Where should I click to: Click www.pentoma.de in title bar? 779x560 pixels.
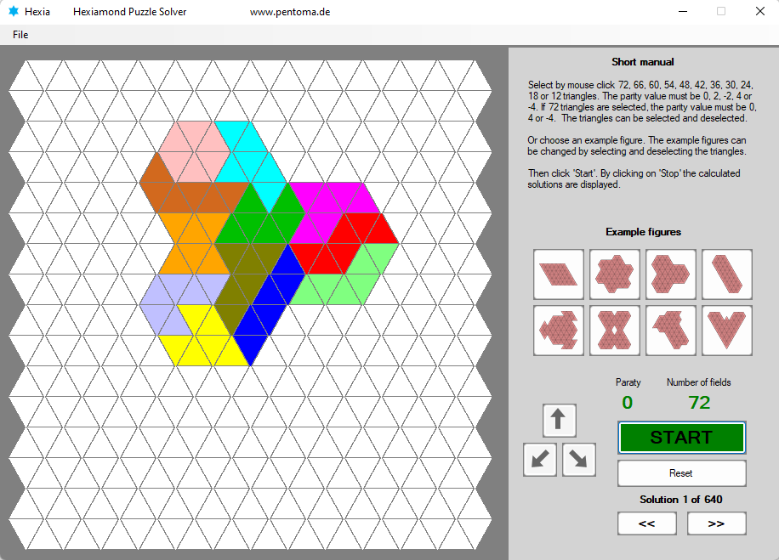click(x=290, y=12)
